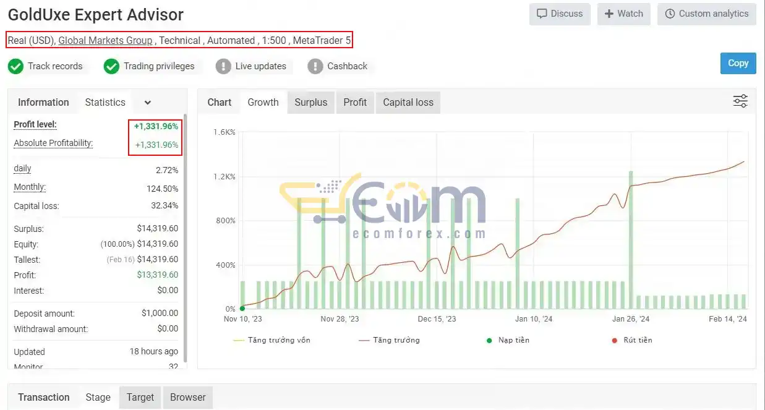Click the Capital loss value 32.34%
765x410 pixels.
pyautogui.click(x=166, y=206)
